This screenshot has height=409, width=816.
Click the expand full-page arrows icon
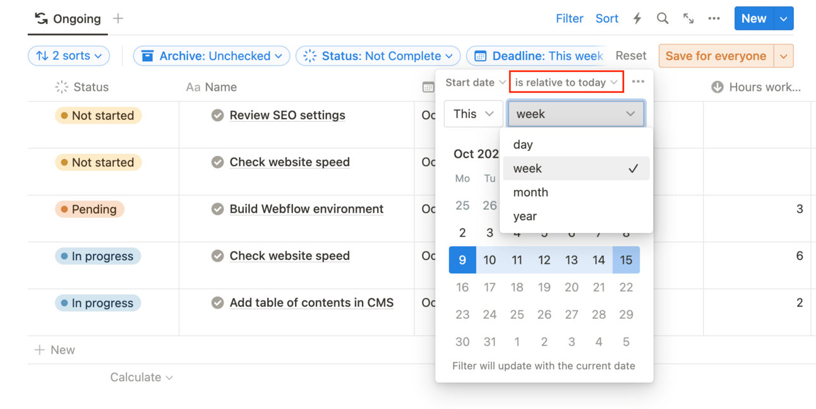[688, 19]
